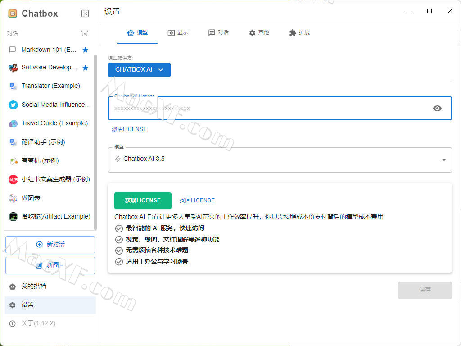Open the CHATBOX AI provider dropdown
The height and width of the screenshot is (346, 461).
[140, 70]
